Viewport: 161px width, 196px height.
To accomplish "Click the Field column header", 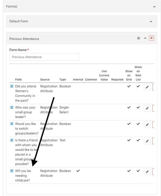I will pos(18,80).
